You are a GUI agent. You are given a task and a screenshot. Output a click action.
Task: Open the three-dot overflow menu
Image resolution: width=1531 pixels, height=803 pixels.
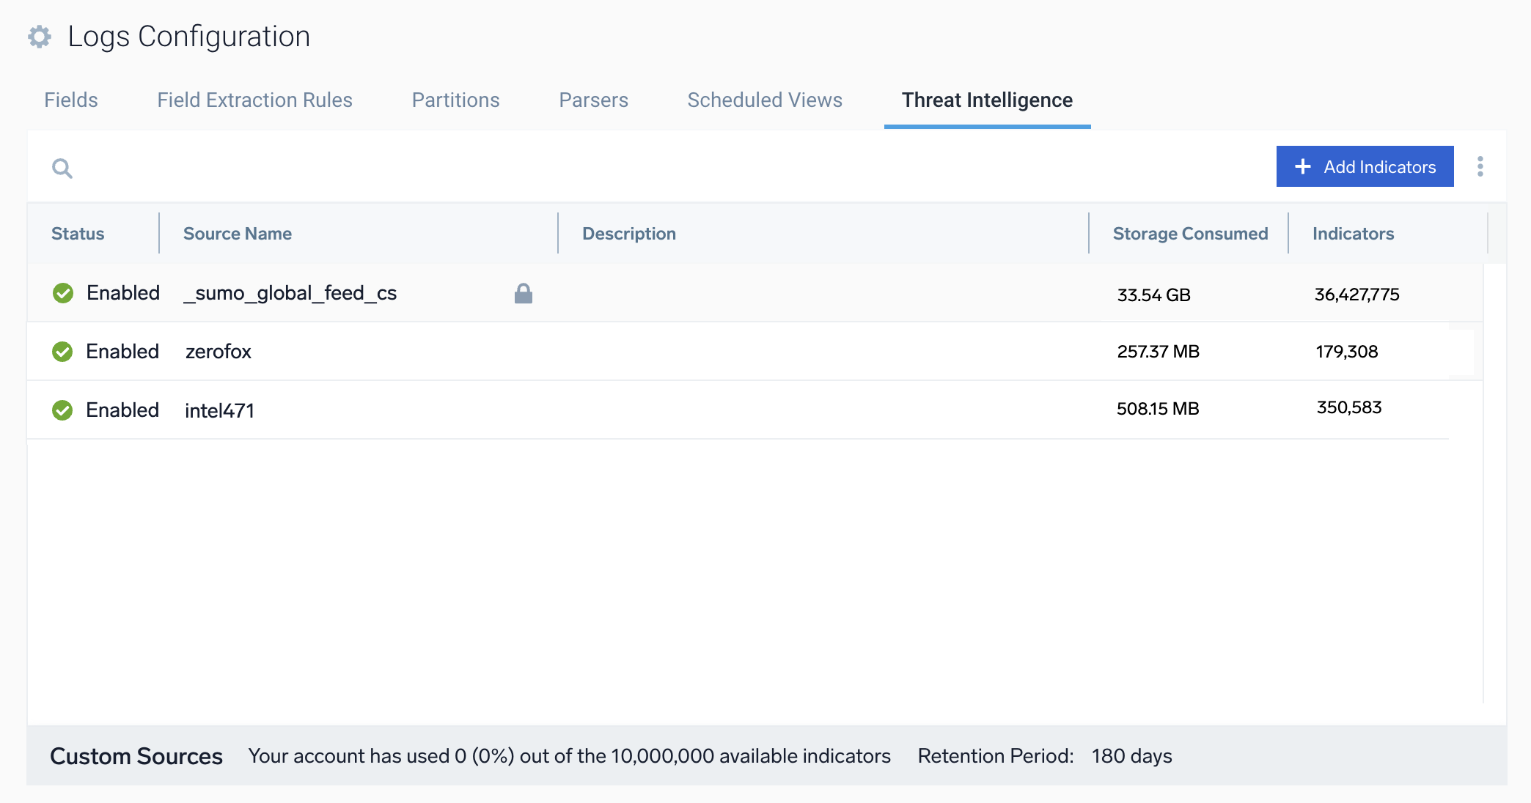1481,167
